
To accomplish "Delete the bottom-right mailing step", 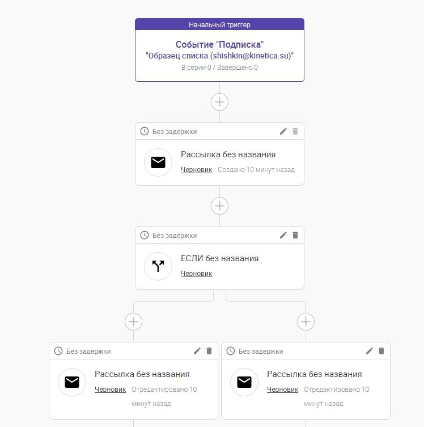I will coord(381,351).
